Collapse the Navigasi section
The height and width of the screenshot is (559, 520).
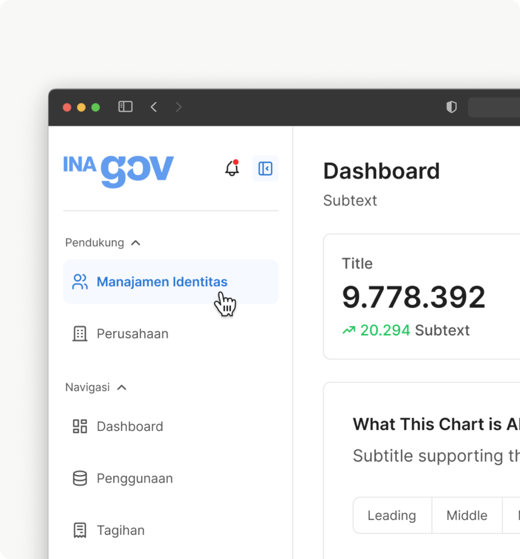click(x=122, y=387)
